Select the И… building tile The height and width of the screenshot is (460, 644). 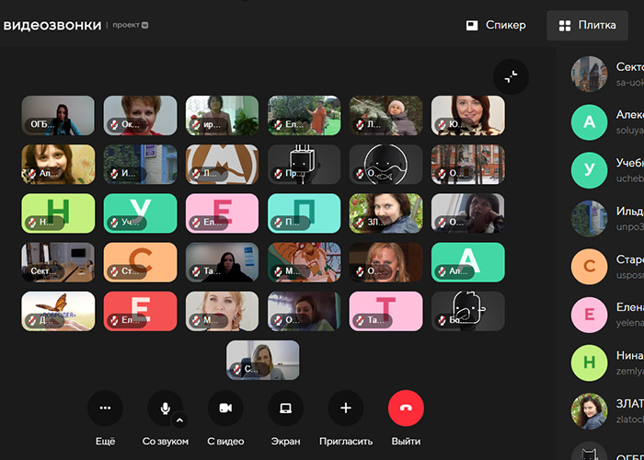pos(140,165)
